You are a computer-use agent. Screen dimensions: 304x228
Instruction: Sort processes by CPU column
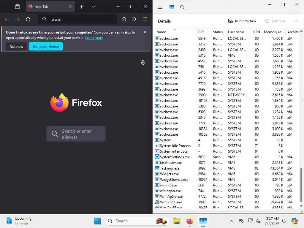pos(256,32)
